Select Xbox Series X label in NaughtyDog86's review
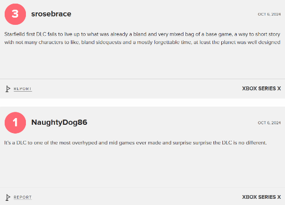The image size is (285, 205). tap(261, 197)
